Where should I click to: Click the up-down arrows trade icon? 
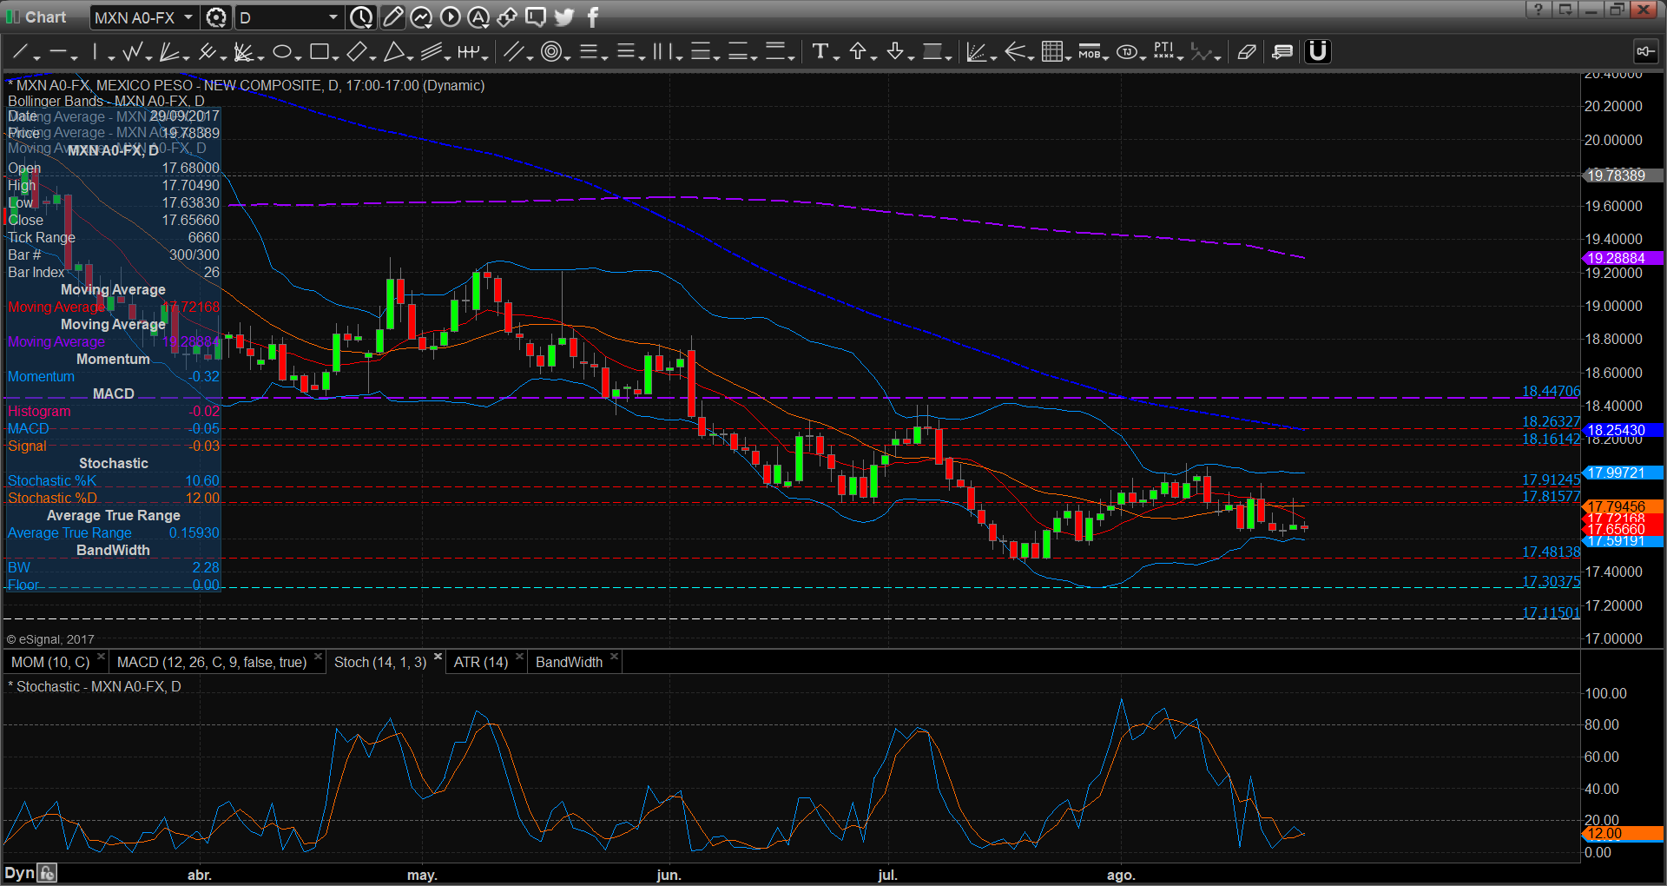click(507, 17)
